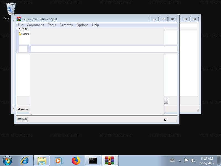Image resolution: width=221 pixels, height=166 pixels.
Task: Open the clock showing 8:53 AM
Action: pyautogui.click(x=207, y=161)
